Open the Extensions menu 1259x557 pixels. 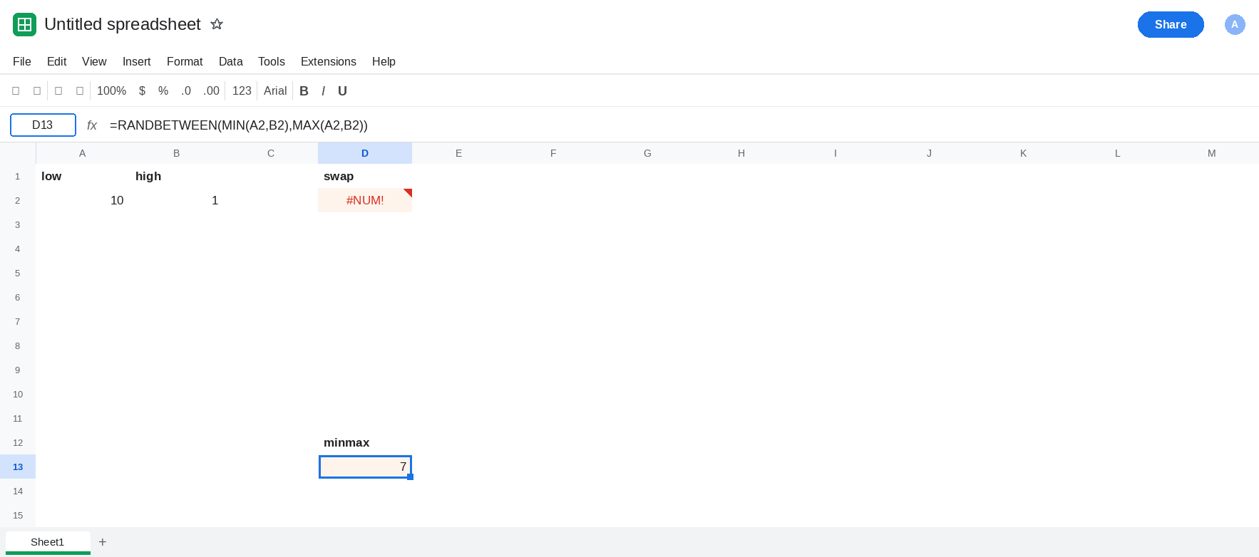coord(329,62)
